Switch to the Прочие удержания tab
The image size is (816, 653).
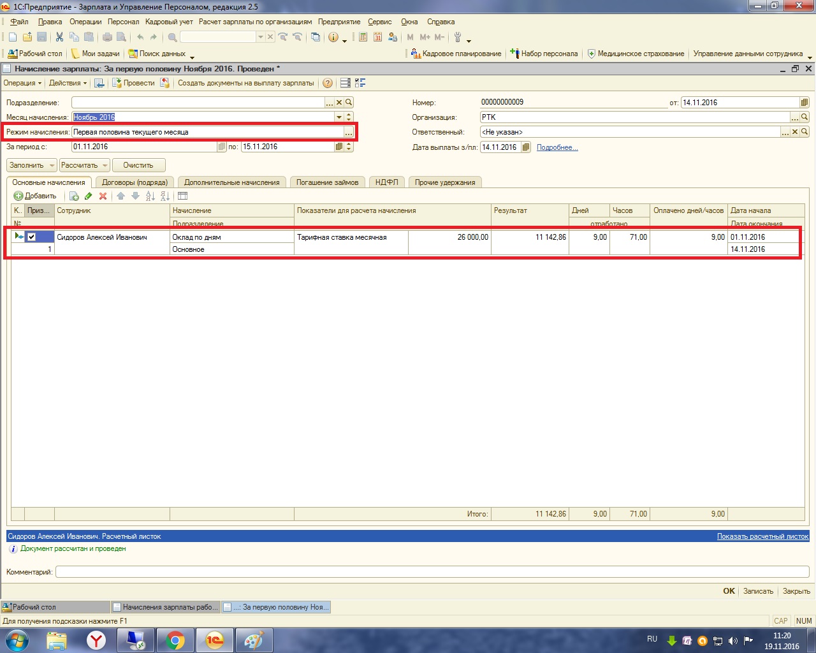click(x=445, y=182)
